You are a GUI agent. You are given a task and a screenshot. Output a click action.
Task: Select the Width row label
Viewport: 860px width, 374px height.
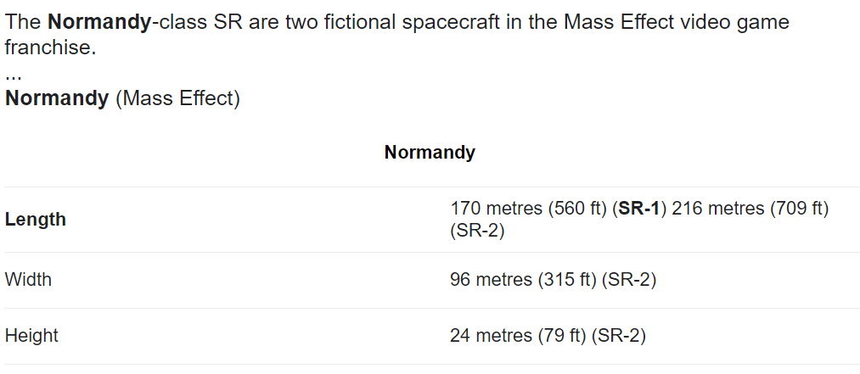[28, 280]
